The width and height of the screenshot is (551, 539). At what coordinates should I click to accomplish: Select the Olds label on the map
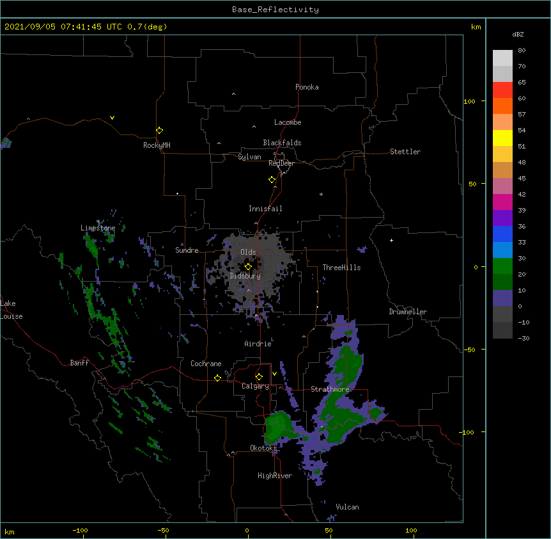pyautogui.click(x=248, y=252)
